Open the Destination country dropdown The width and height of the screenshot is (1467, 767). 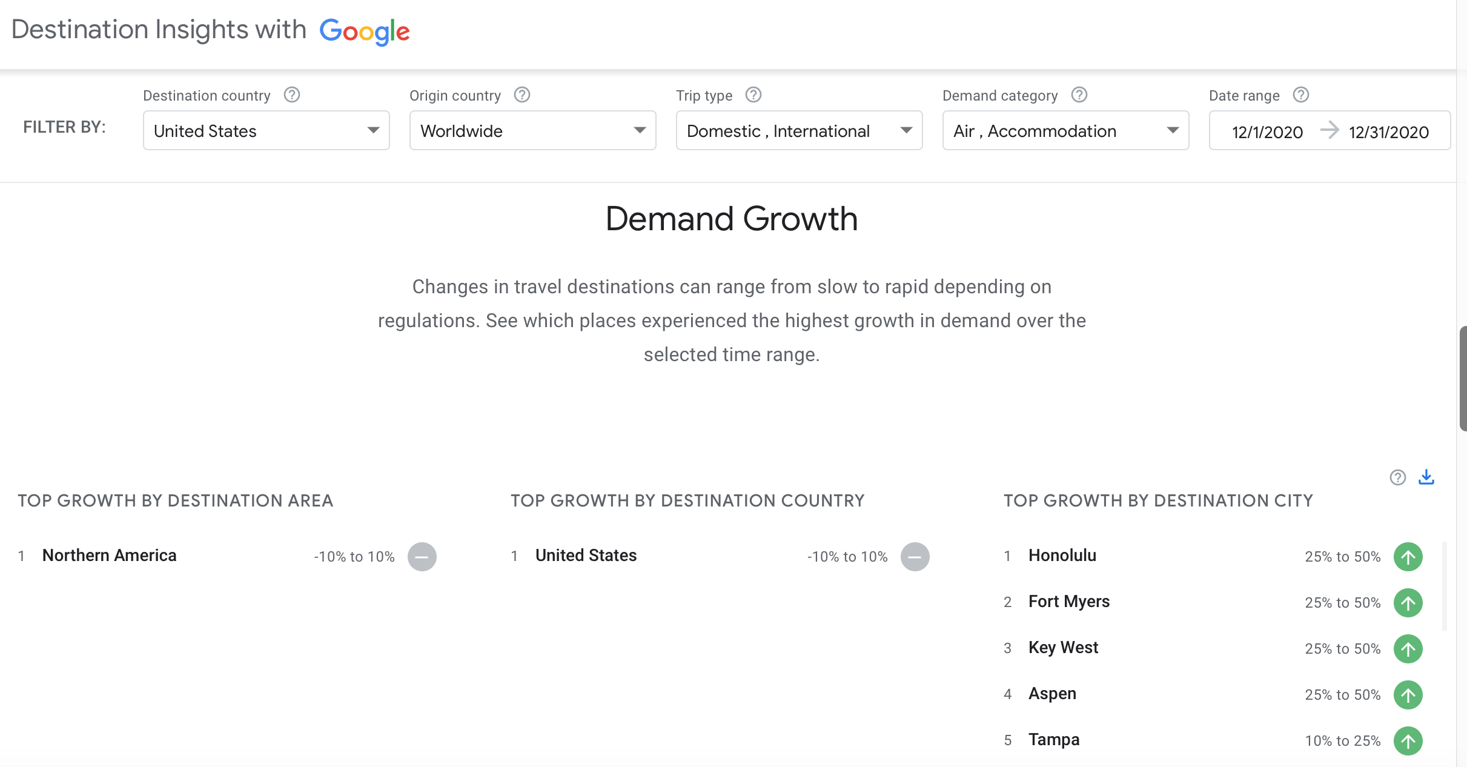pyautogui.click(x=267, y=131)
